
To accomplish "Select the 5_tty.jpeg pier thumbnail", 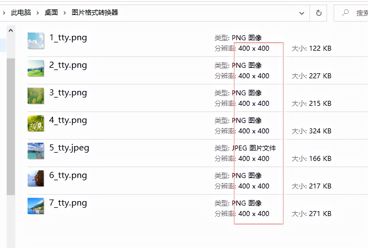I will pos(36,151).
